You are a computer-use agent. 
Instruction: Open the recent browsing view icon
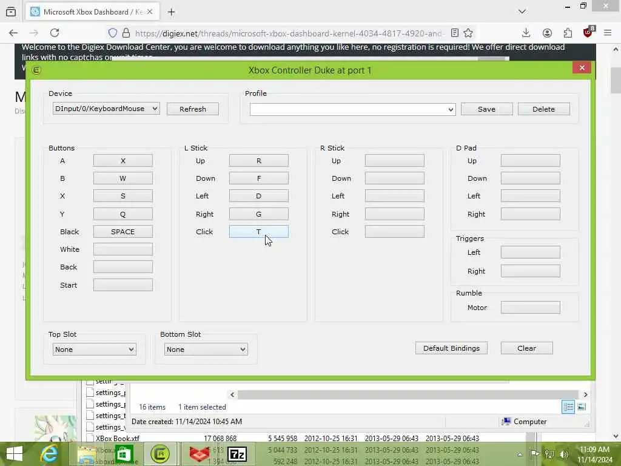(x=11, y=12)
